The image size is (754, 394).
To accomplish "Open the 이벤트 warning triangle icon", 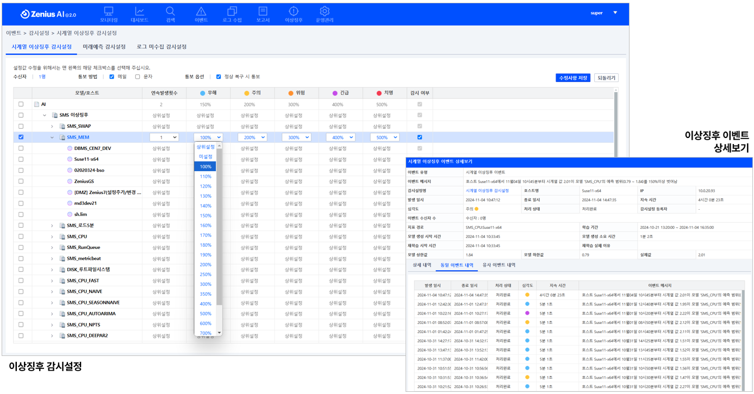I will [201, 11].
